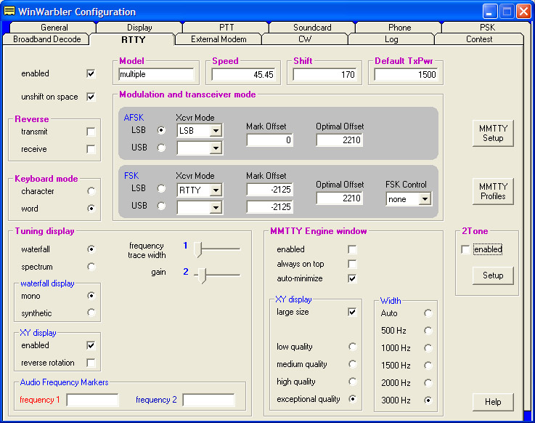Enable Reverse transmit checkbox
Viewport: 535px width, 423px height.
pyautogui.click(x=91, y=132)
